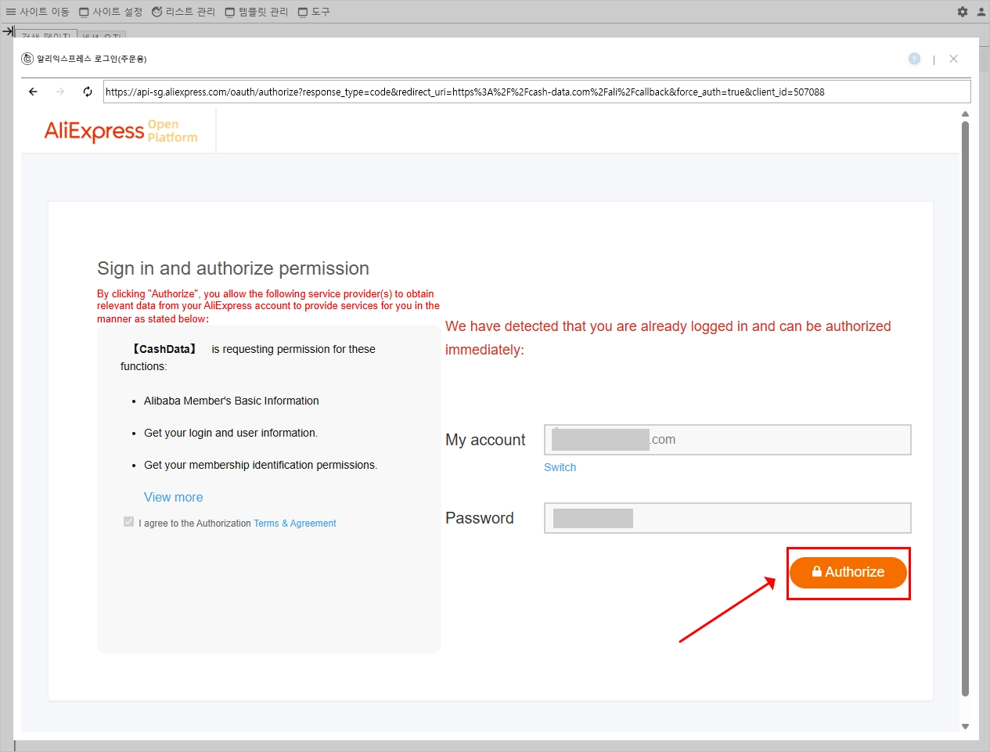Click the View more link
The width and height of the screenshot is (990, 752).
coord(173,497)
